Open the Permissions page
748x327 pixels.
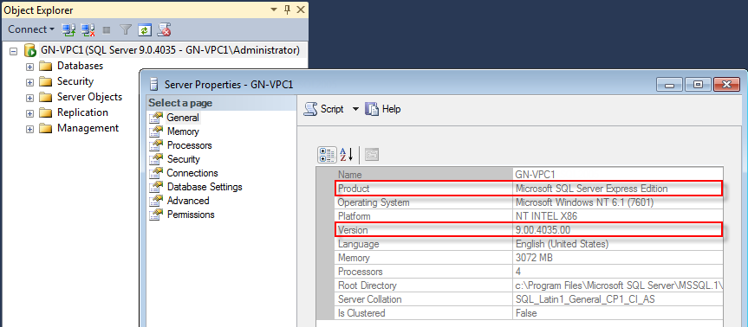click(191, 215)
